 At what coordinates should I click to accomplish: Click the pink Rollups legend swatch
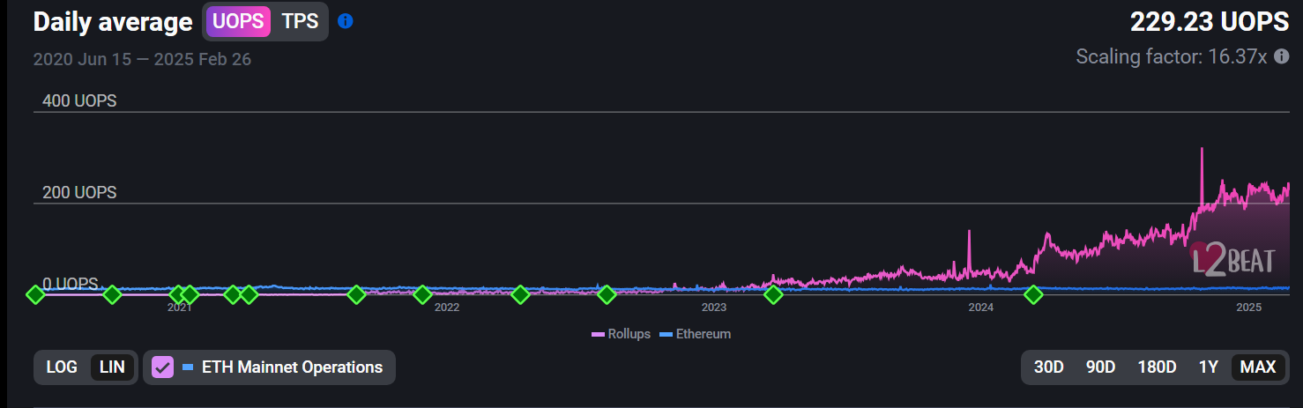click(x=598, y=335)
